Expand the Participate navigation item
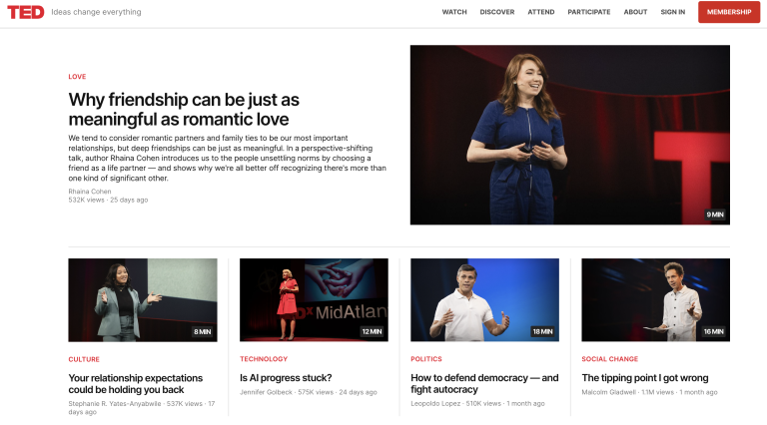 pyautogui.click(x=588, y=12)
